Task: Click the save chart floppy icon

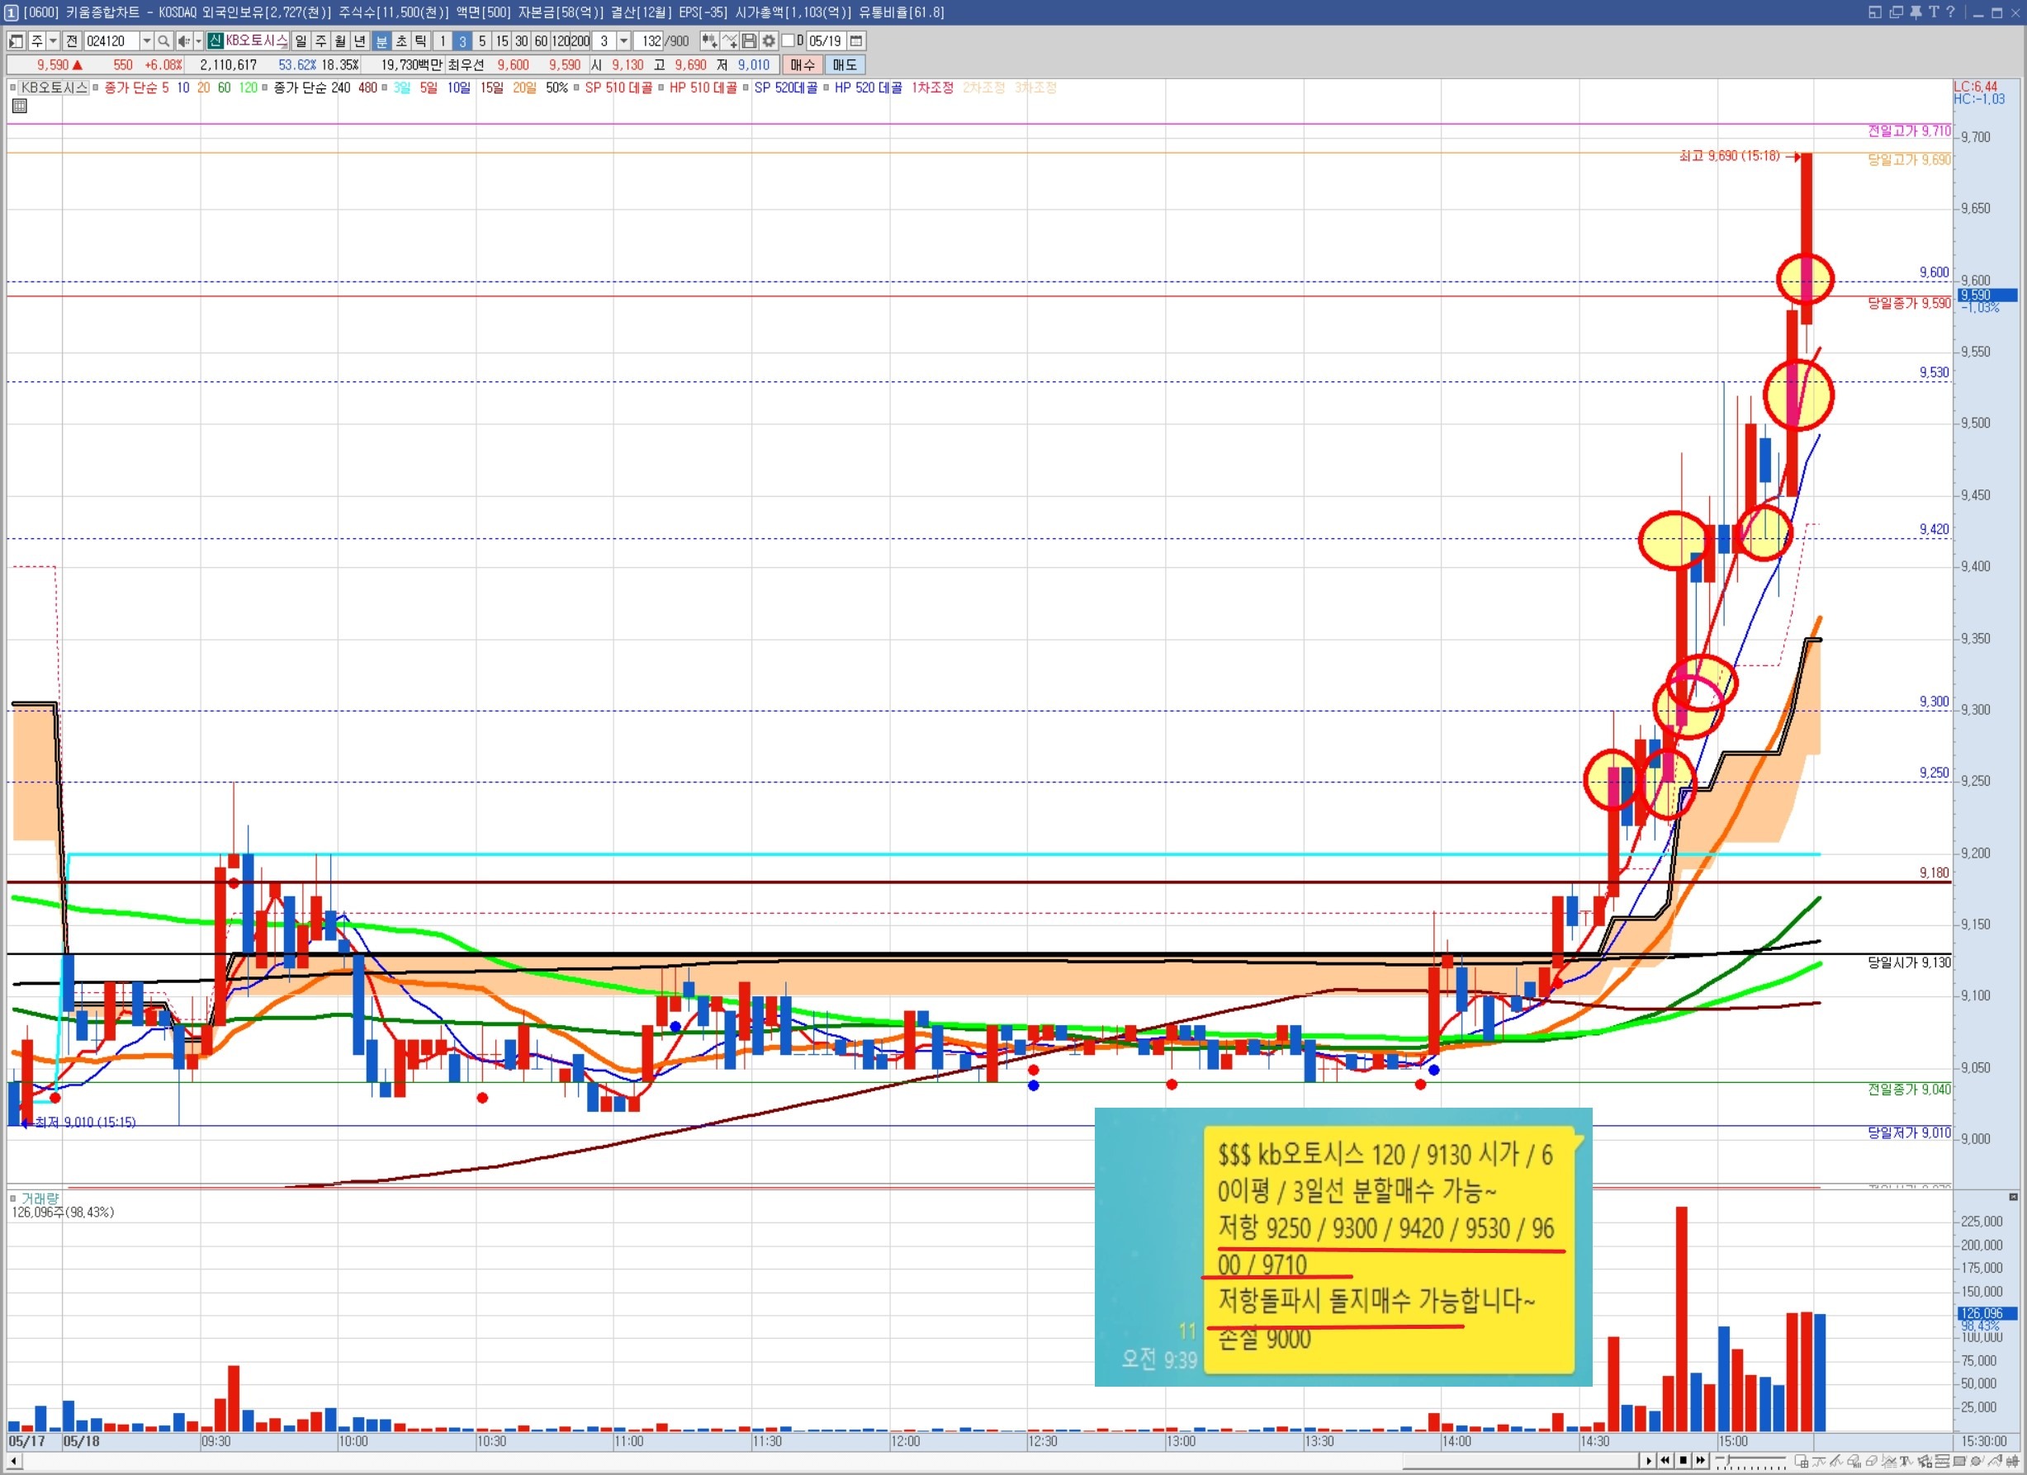Action: click(749, 41)
